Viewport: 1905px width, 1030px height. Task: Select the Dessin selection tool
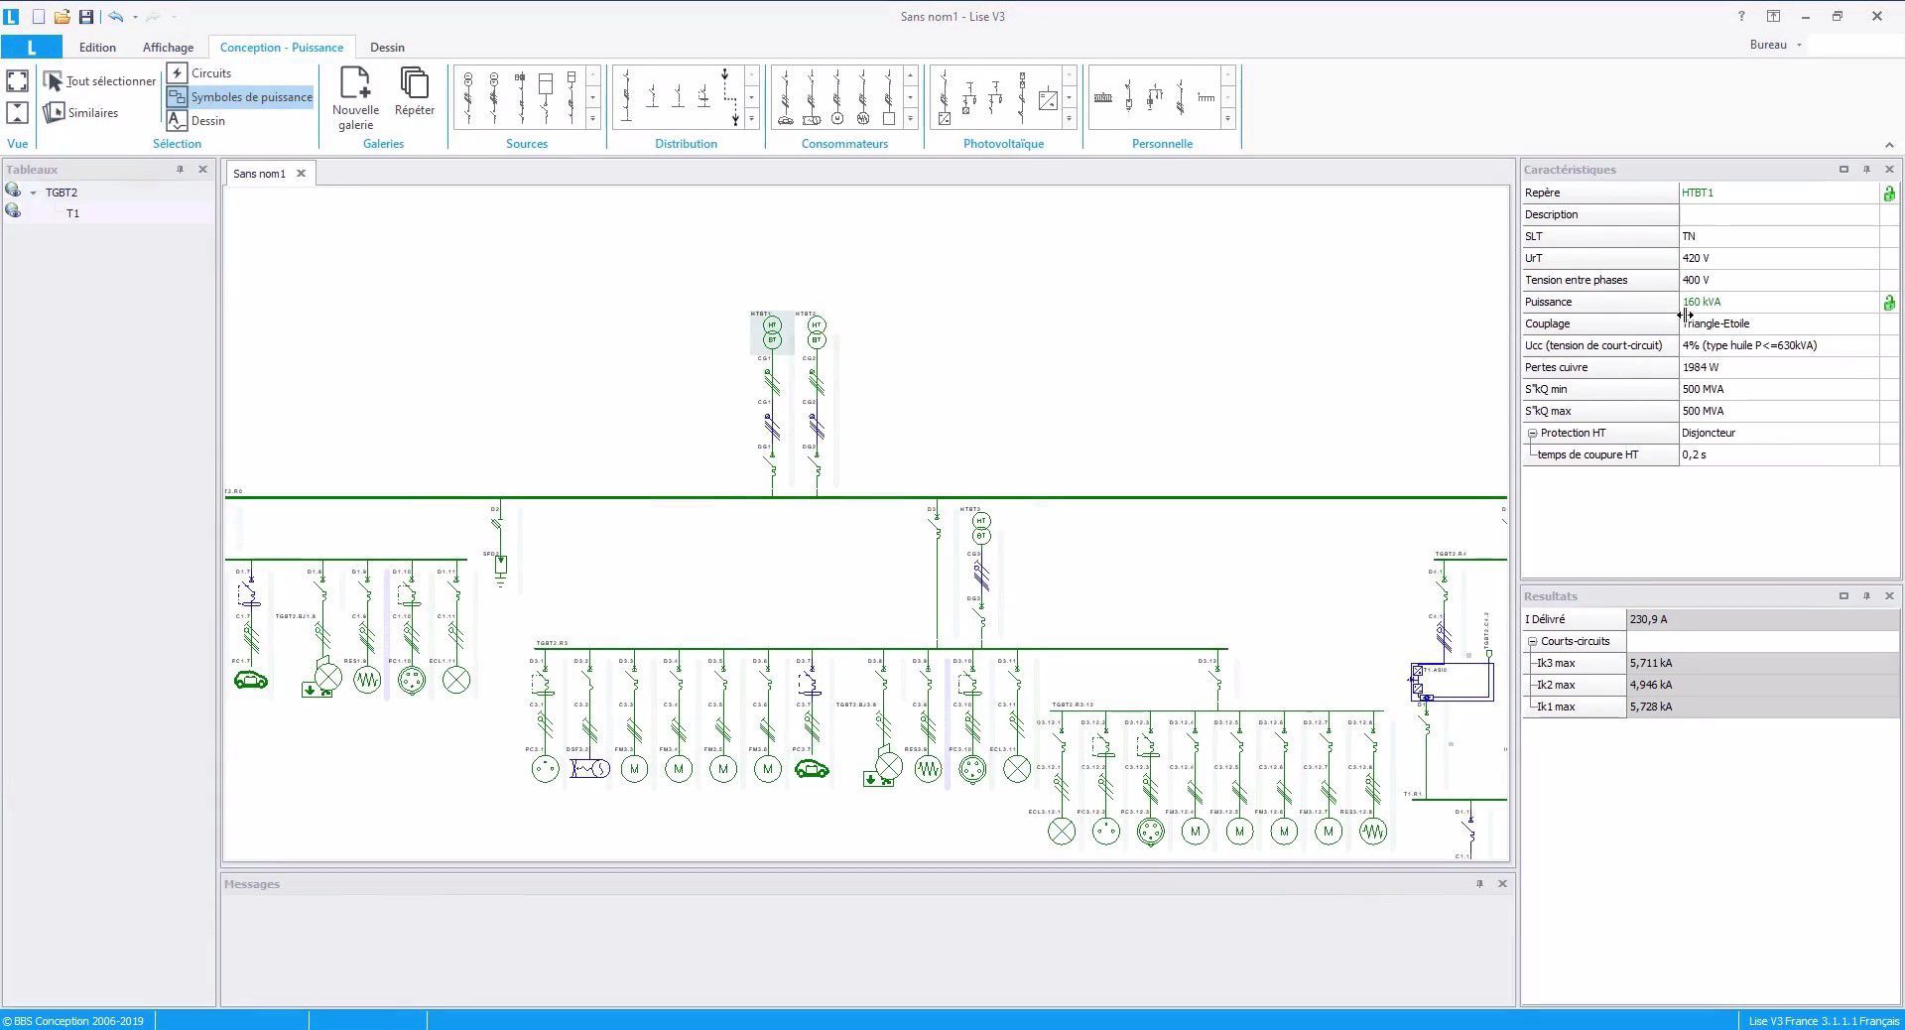point(208,120)
